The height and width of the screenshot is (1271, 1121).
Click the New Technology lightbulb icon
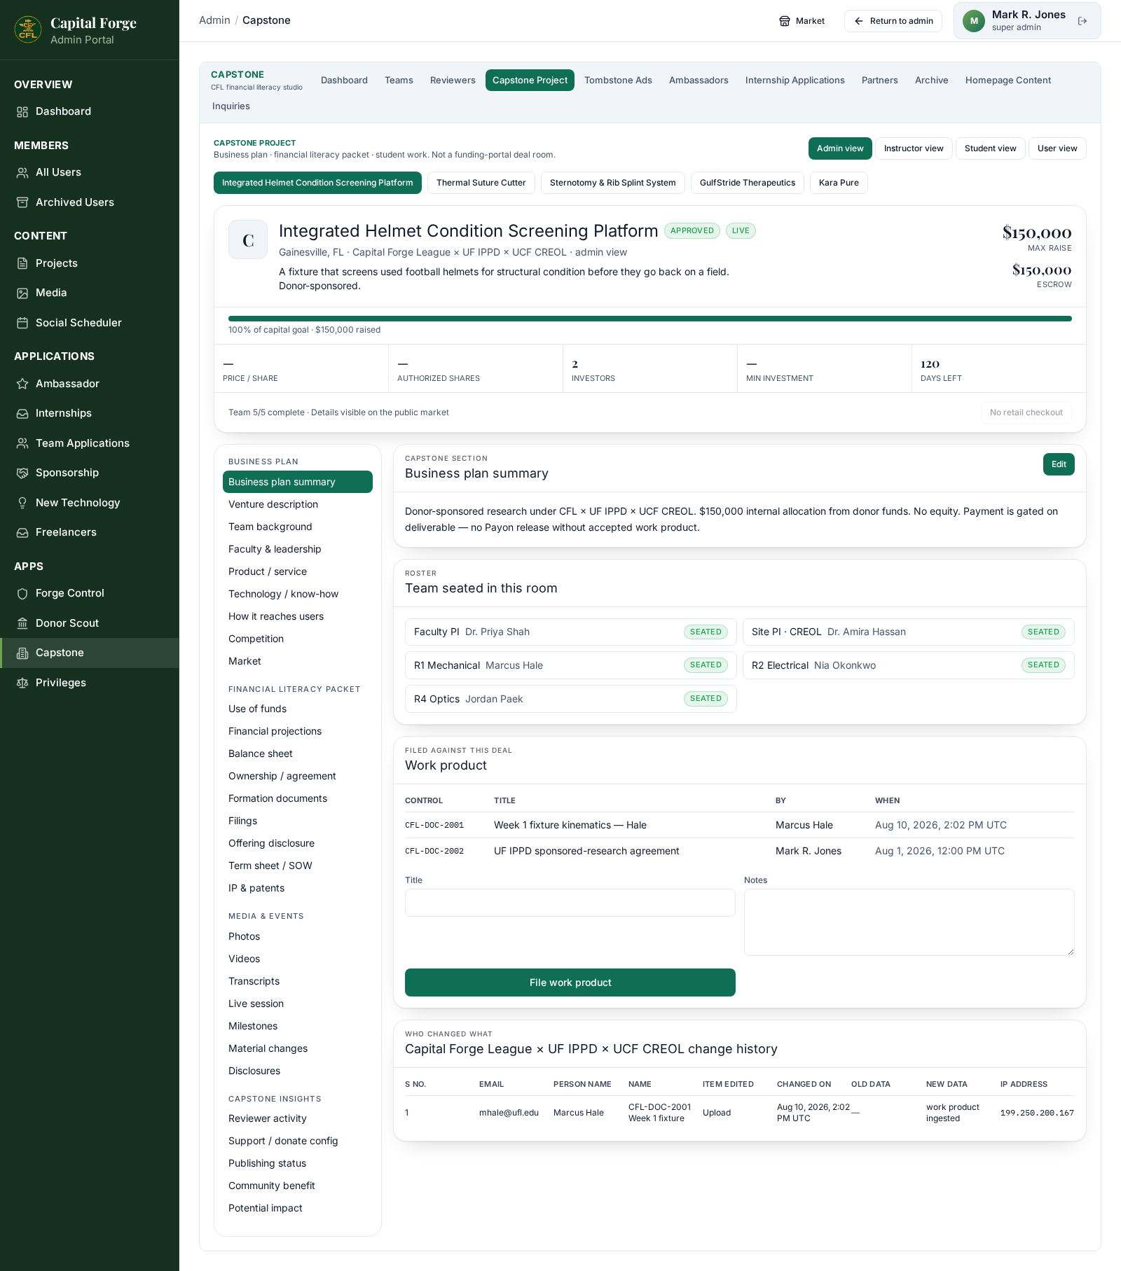[22, 503]
